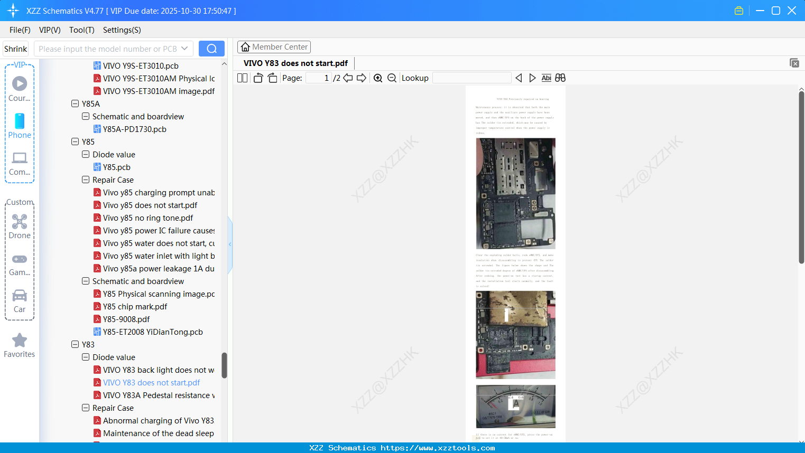Click the PDF icon beside Y85-9008.pdf
The height and width of the screenshot is (453, 805).
tap(97, 319)
